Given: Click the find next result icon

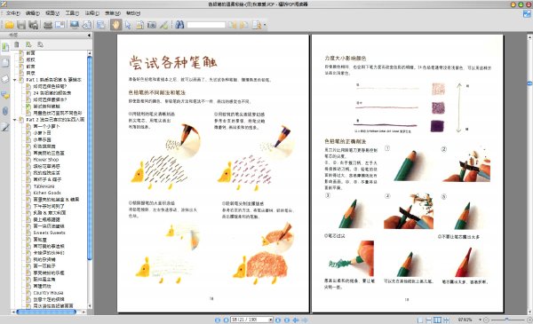Looking at the screenshot, I should click(x=243, y=25).
